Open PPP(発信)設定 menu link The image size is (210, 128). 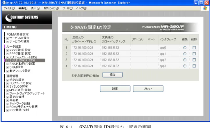20,50
